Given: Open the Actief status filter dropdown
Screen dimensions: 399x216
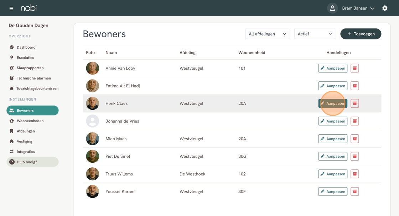Looking at the screenshot, I should pos(315,34).
